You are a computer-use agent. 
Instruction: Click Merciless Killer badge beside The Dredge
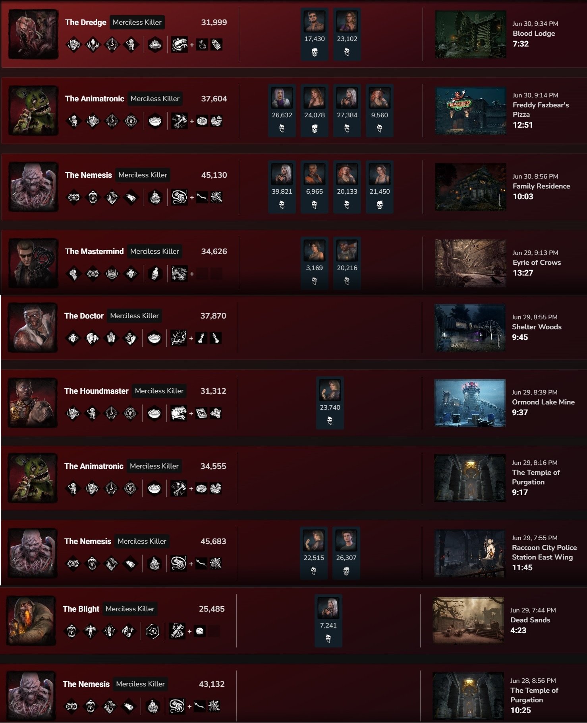(137, 22)
